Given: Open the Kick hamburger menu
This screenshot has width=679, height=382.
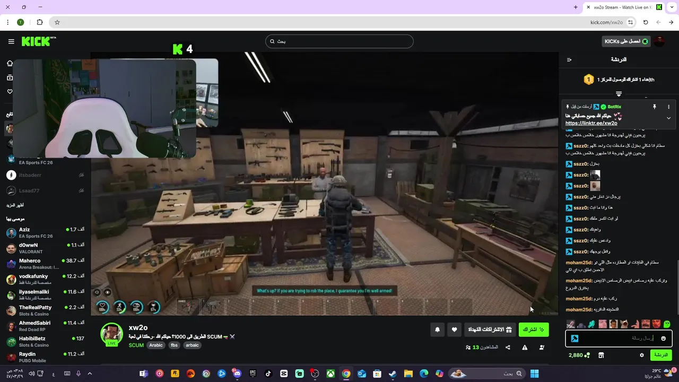Looking at the screenshot, I should tap(11, 41).
